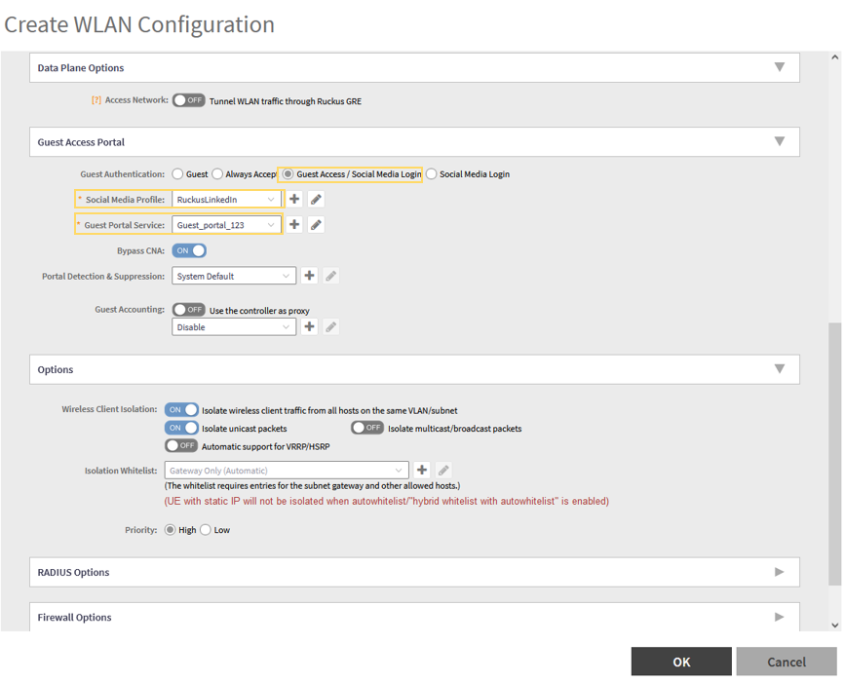Edit Portal Detection & Suppression profile pencil
Image resolution: width=845 pixels, height=682 pixels.
pos(331,276)
